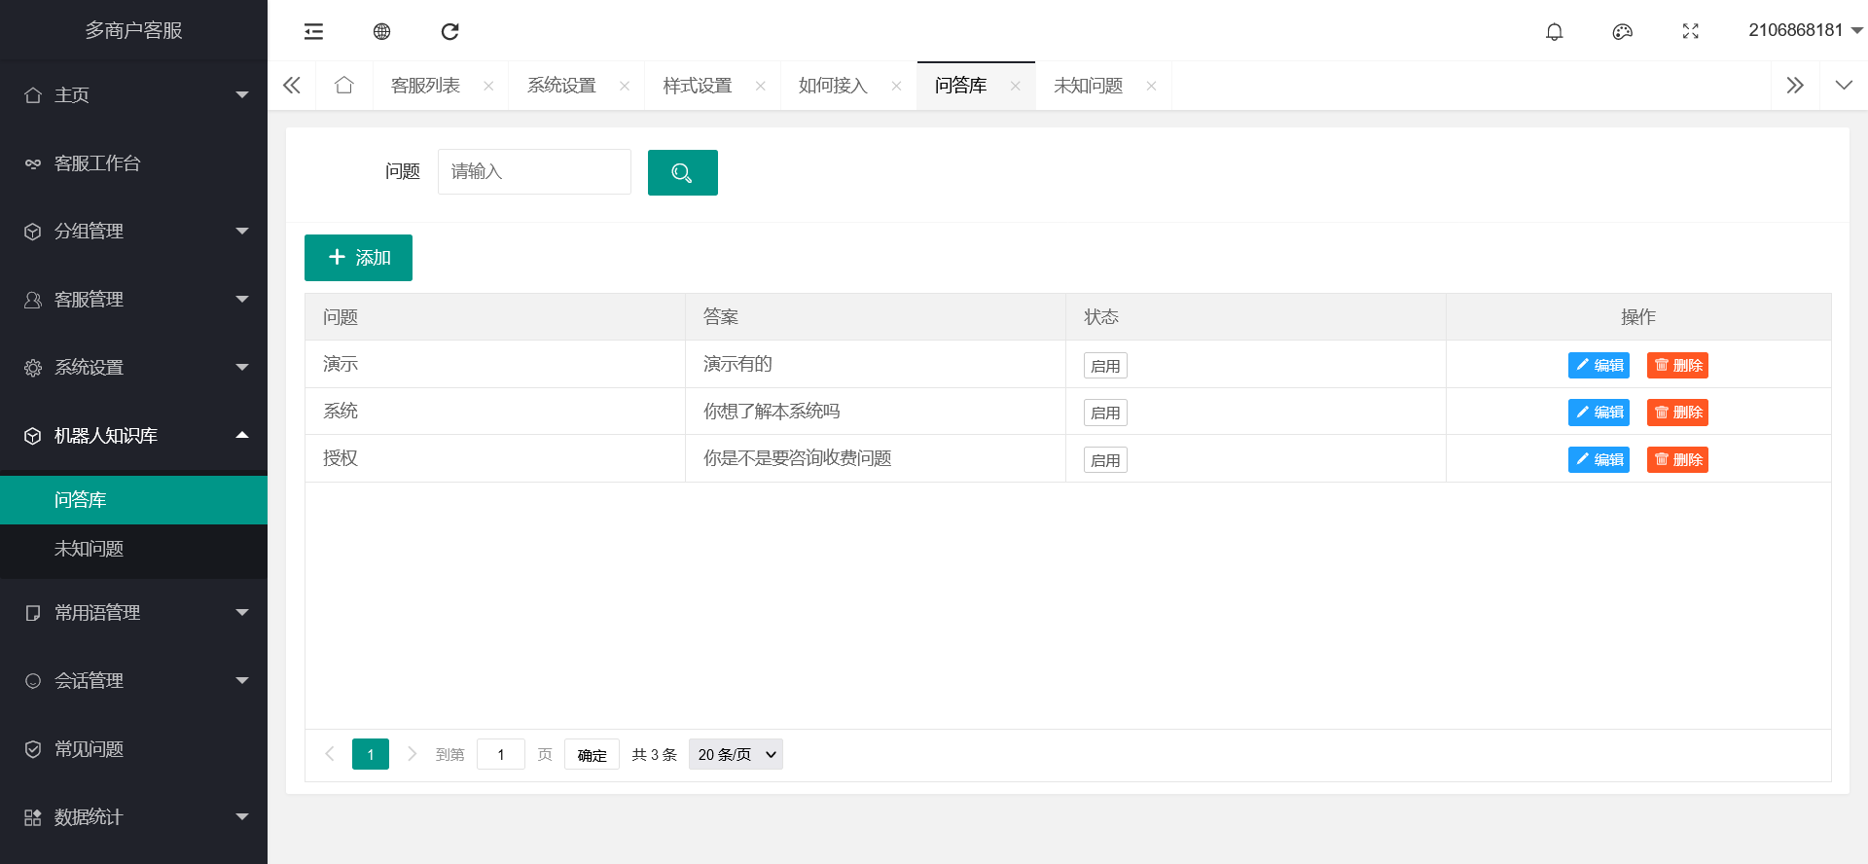Close the 系统设置 tab

tap(625, 86)
